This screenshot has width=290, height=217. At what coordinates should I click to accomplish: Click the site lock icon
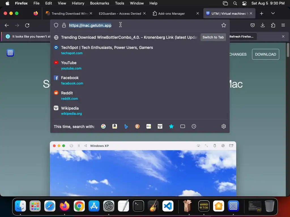tap(64, 25)
